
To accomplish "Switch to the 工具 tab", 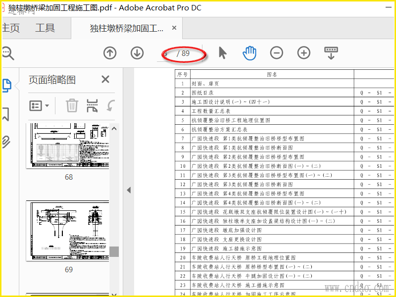I will tap(45, 28).
